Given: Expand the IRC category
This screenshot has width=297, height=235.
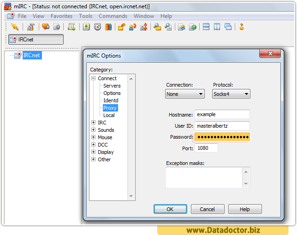Looking at the screenshot, I should tap(93, 123).
